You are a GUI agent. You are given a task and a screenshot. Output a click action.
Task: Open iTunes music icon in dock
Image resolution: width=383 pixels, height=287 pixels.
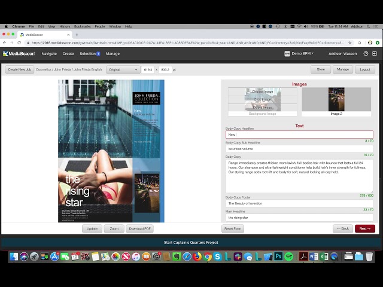tap(136, 257)
